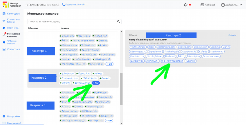The height and width of the screenshot is (125, 246).
Task: Choose the Expedia.com channel
Action: 155,52
